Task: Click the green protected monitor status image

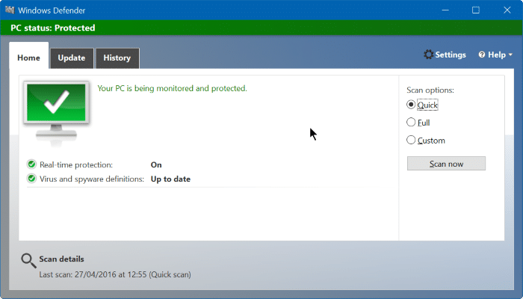Action: point(56,113)
